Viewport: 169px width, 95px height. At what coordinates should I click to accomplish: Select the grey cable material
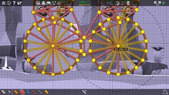(40, 92)
